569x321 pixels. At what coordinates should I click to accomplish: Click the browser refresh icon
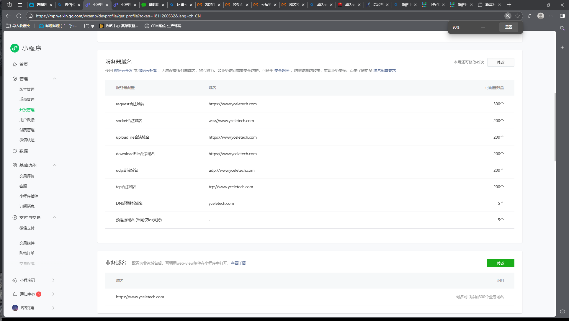[19, 16]
